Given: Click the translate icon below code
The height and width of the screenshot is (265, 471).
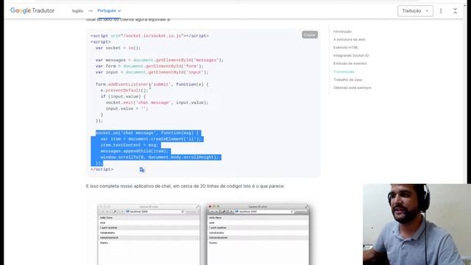Looking at the screenshot, I should coord(142,170).
